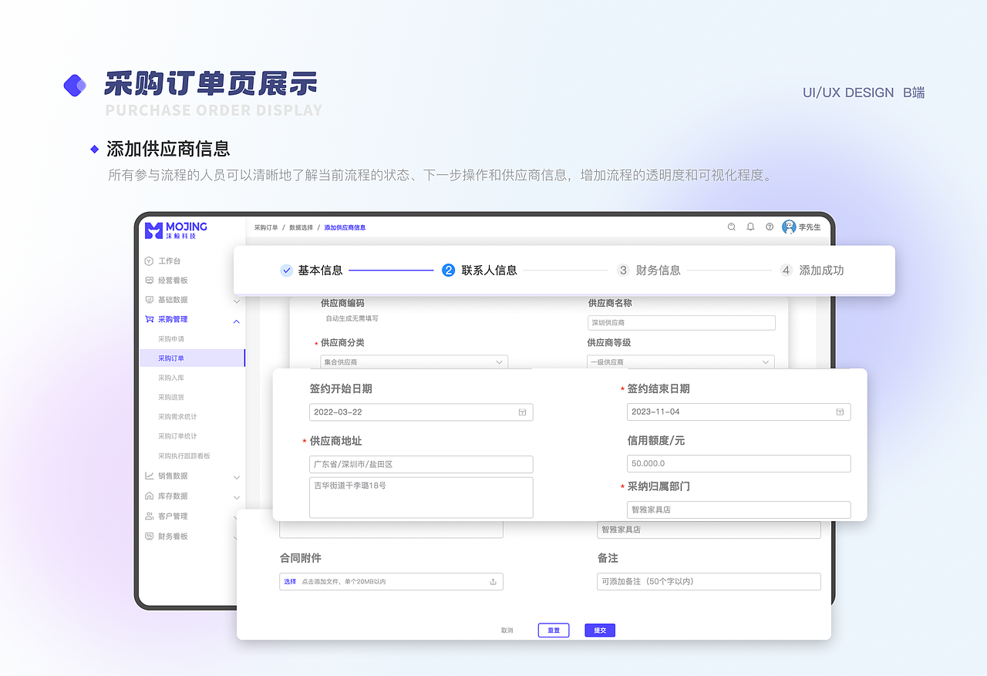Click the 销售数据 line chart icon
This screenshot has height=676, width=987.
coord(149,476)
